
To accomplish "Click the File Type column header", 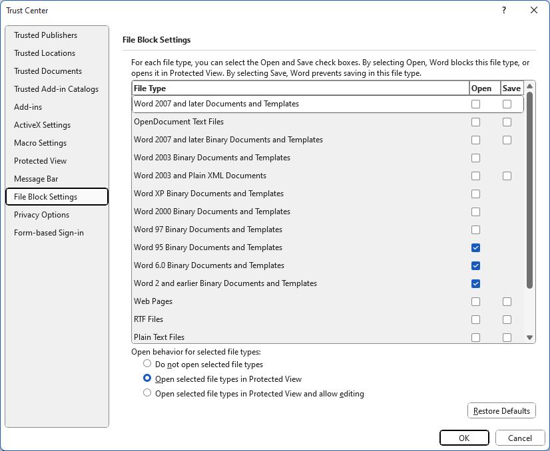I will click(x=300, y=88).
